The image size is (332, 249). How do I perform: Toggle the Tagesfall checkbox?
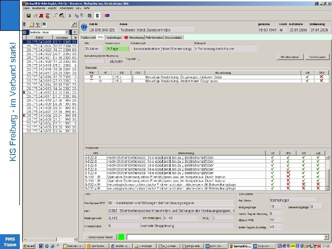click(140, 59)
